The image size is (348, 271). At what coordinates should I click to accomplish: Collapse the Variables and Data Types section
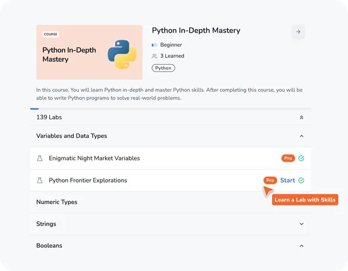tap(301, 136)
